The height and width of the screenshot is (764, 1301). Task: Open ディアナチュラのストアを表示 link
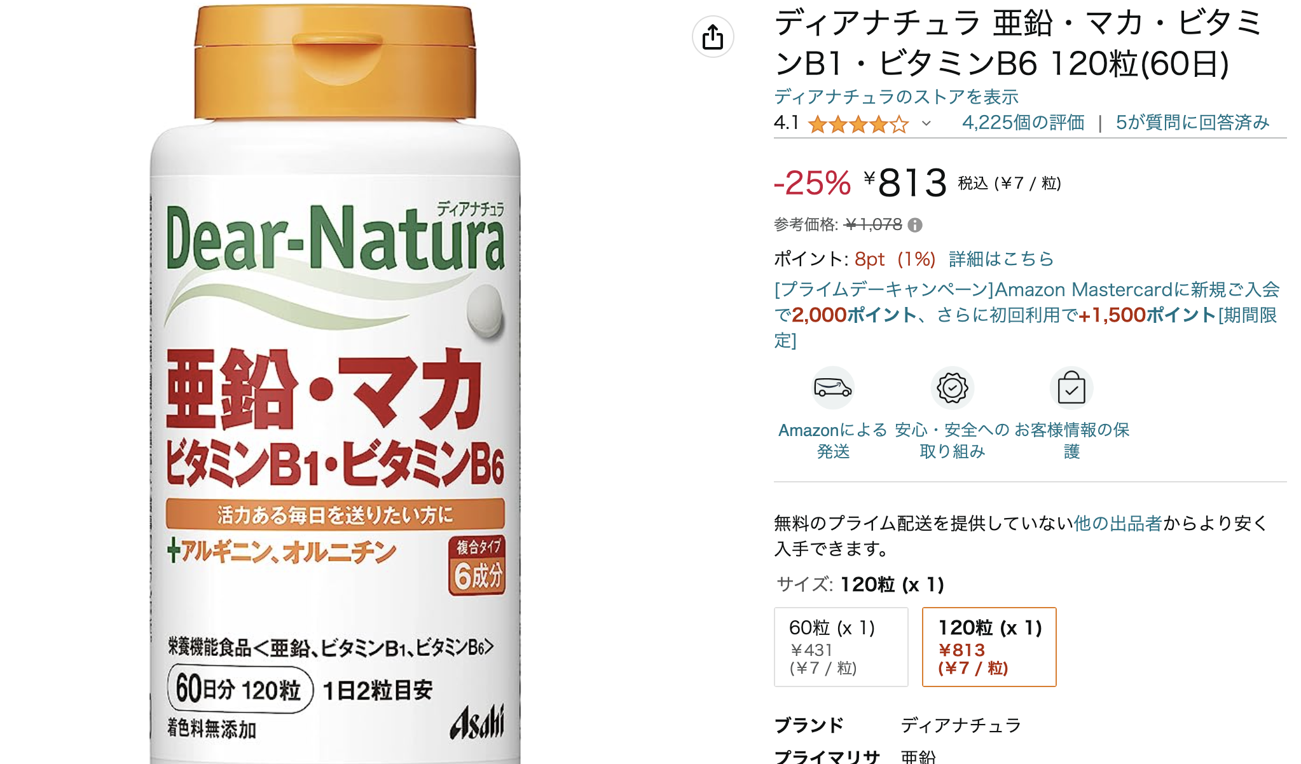896,97
